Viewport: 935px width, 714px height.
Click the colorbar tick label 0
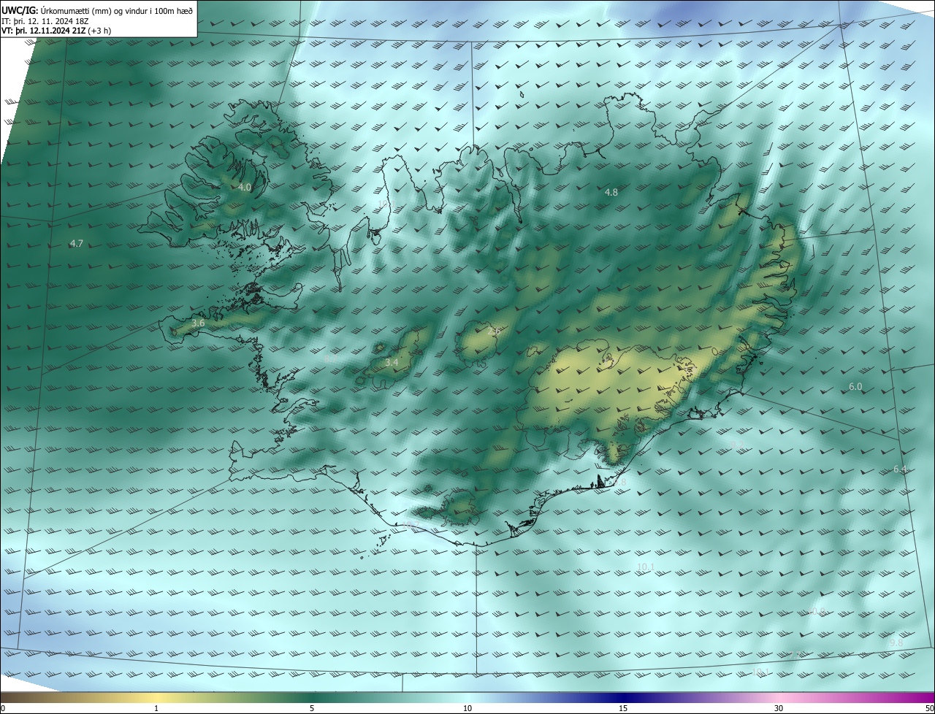point(2,708)
